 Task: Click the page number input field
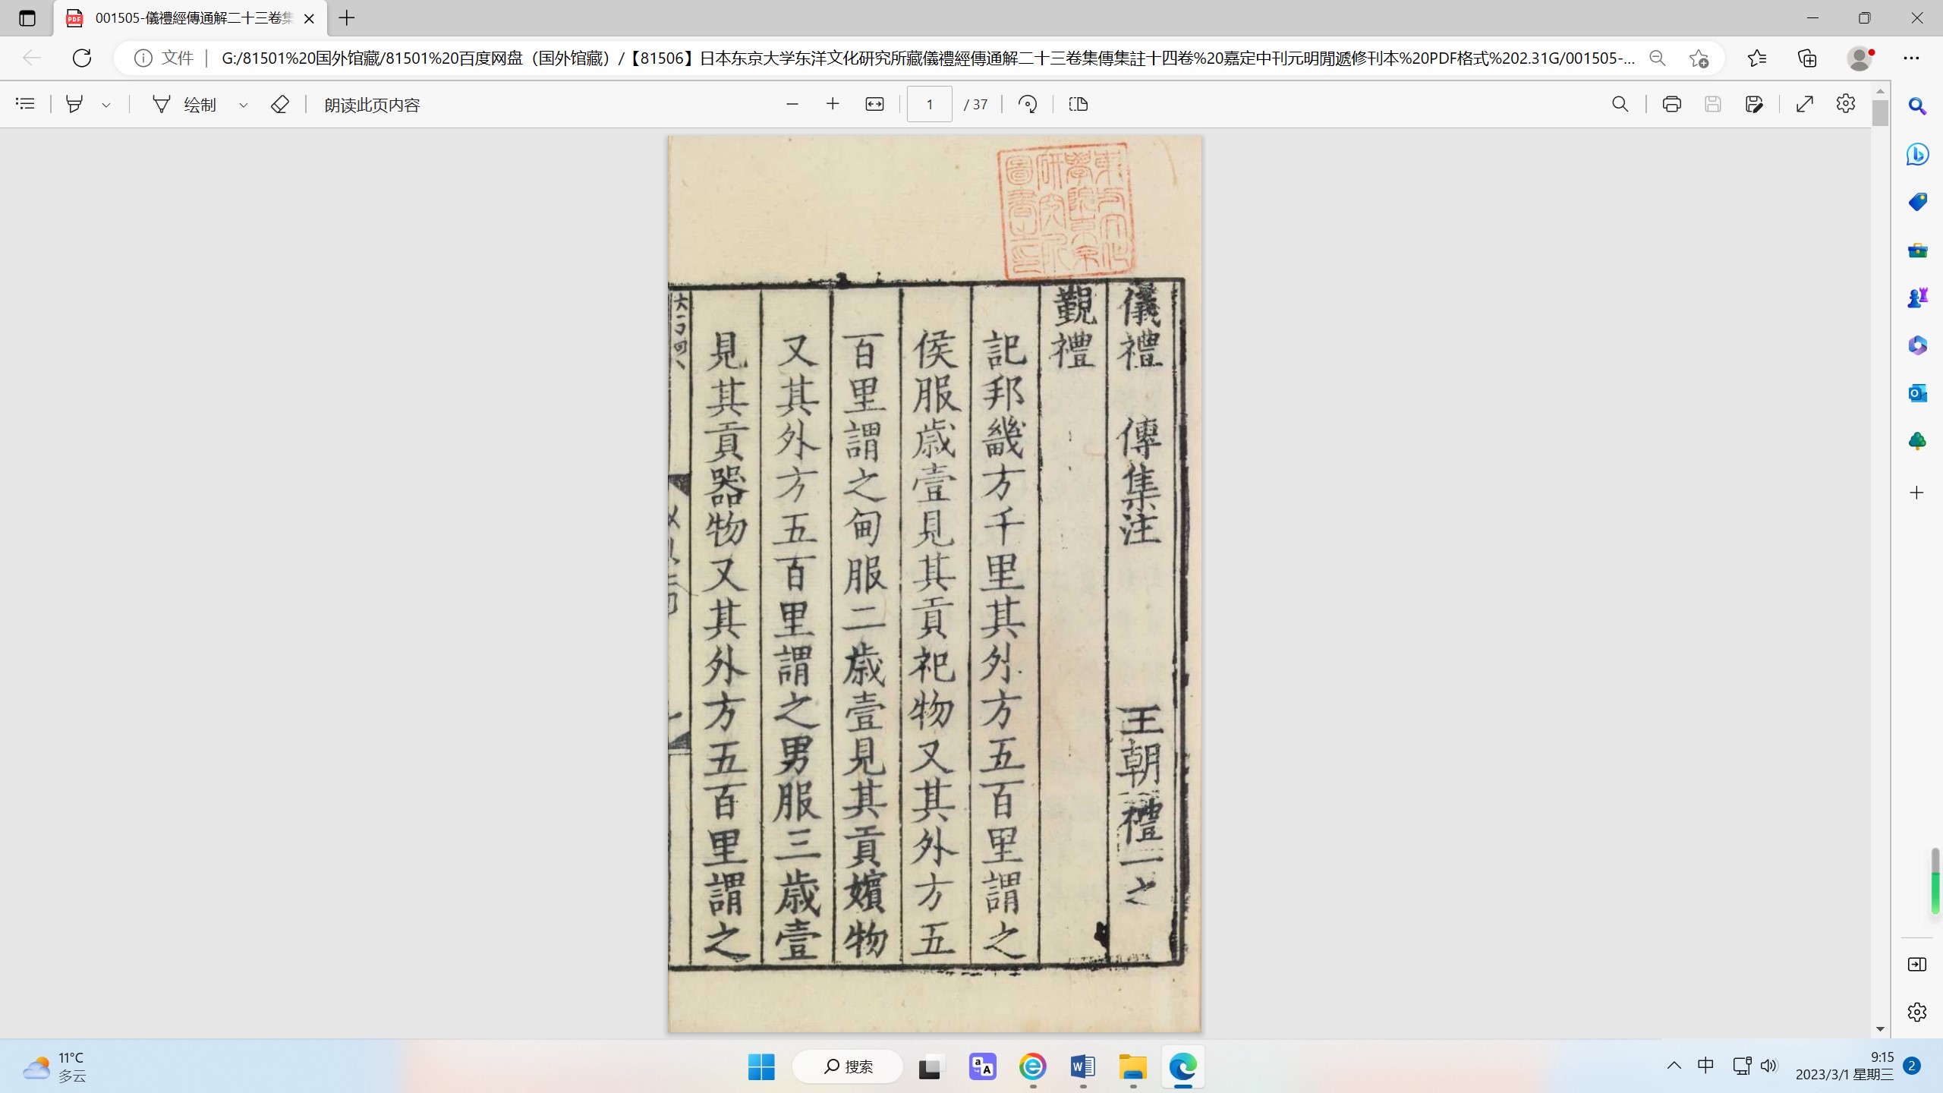tap(929, 104)
